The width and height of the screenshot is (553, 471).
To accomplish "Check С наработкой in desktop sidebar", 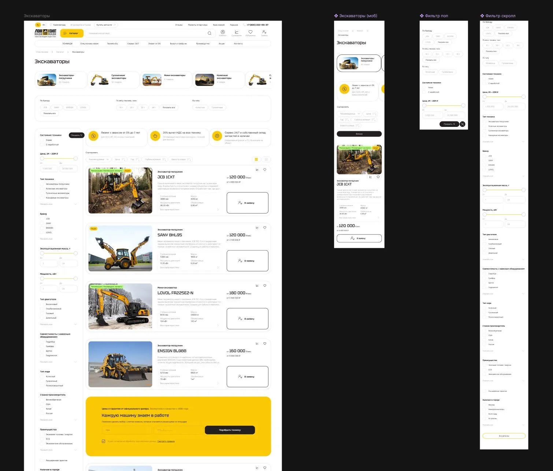I will 42,144.
